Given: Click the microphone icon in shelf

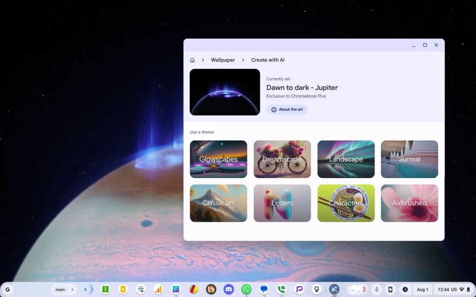Looking at the screenshot, I should [x=377, y=290].
